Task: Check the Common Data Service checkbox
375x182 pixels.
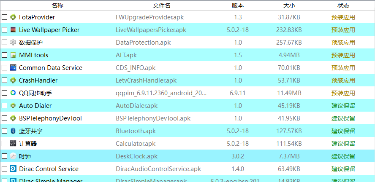Action: [4, 68]
